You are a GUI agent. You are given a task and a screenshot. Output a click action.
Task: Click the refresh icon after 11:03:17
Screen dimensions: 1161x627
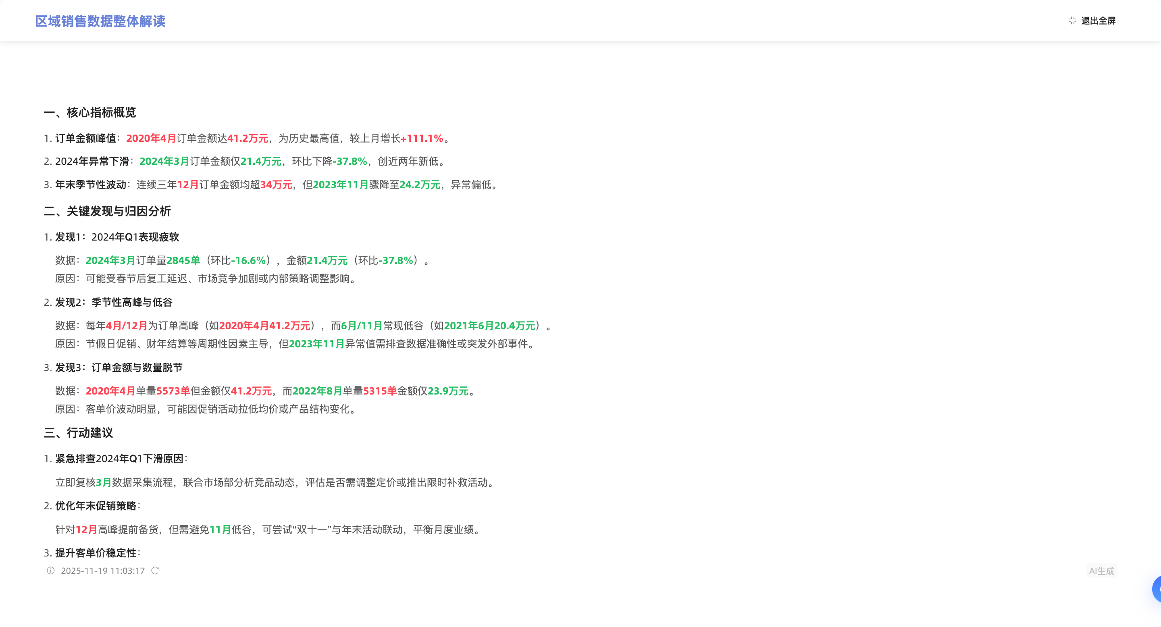coord(155,571)
